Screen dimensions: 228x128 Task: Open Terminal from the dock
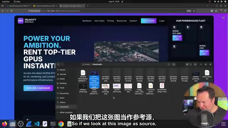coord(53,124)
